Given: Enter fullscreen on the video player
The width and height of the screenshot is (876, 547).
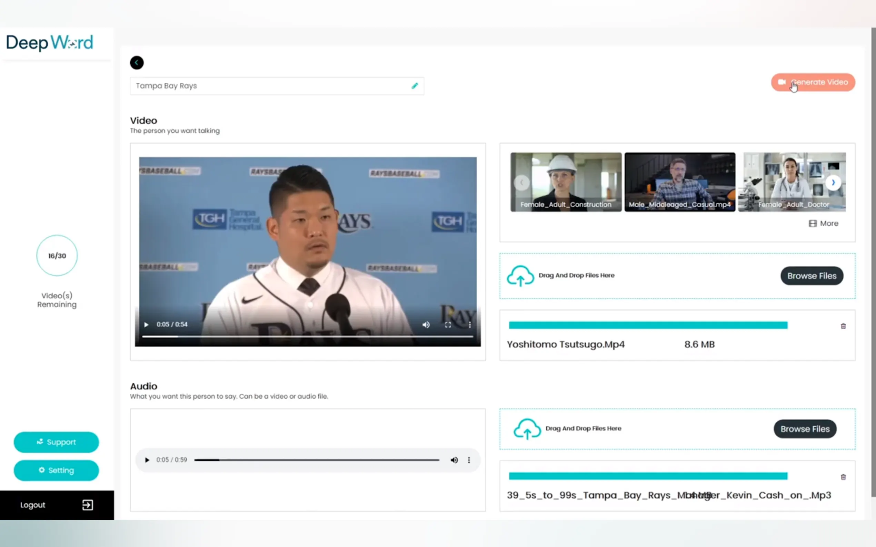Looking at the screenshot, I should click(x=448, y=325).
